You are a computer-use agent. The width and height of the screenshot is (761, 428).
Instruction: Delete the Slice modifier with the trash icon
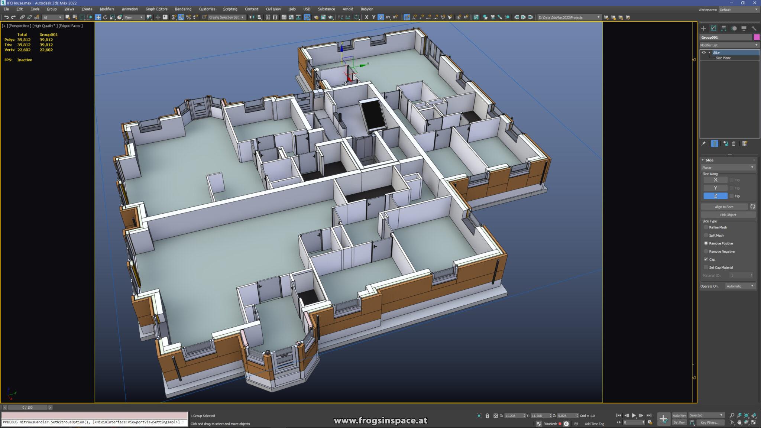point(734,144)
